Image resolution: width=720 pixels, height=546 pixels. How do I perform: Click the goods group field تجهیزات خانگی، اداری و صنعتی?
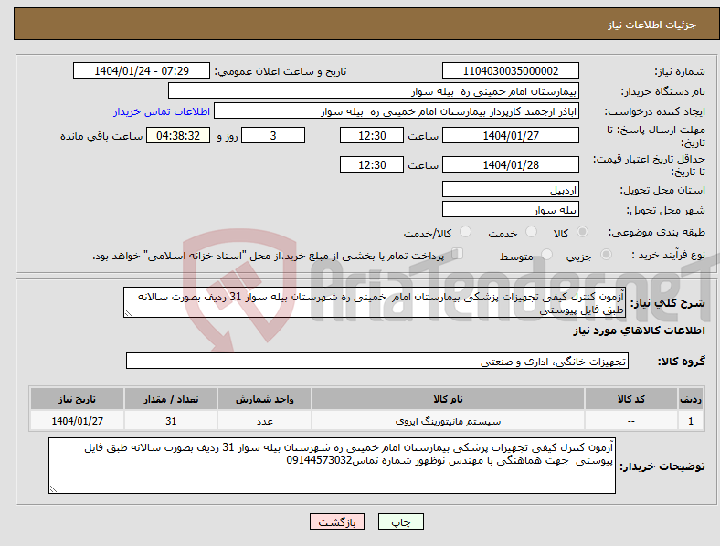point(377,361)
